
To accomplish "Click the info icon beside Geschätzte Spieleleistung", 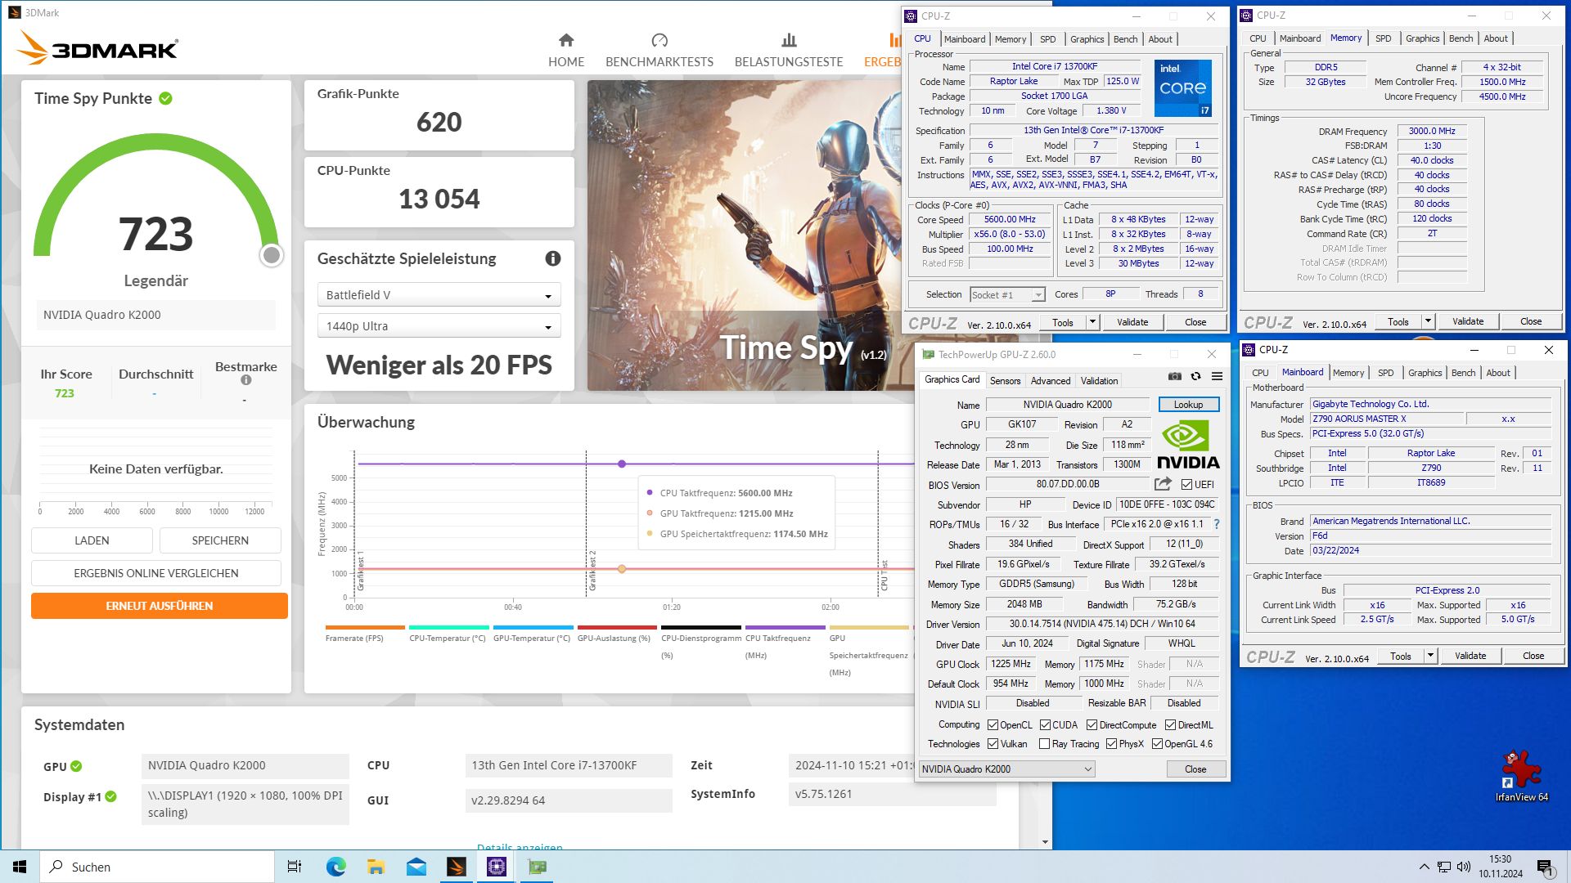I will [553, 258].
